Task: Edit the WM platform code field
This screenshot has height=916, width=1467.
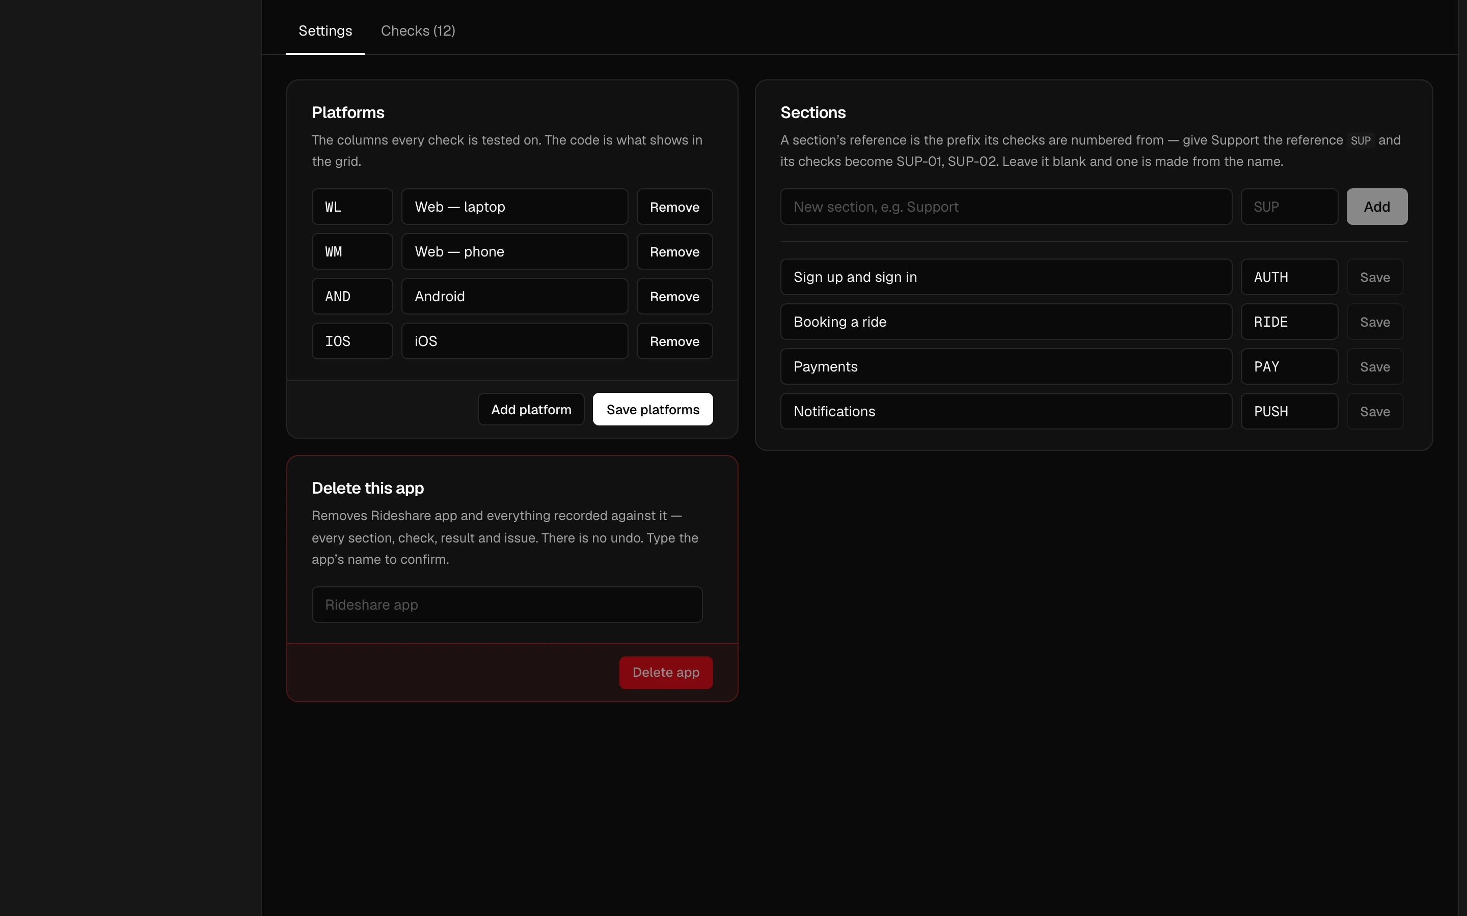Action: tap(352, 251)
